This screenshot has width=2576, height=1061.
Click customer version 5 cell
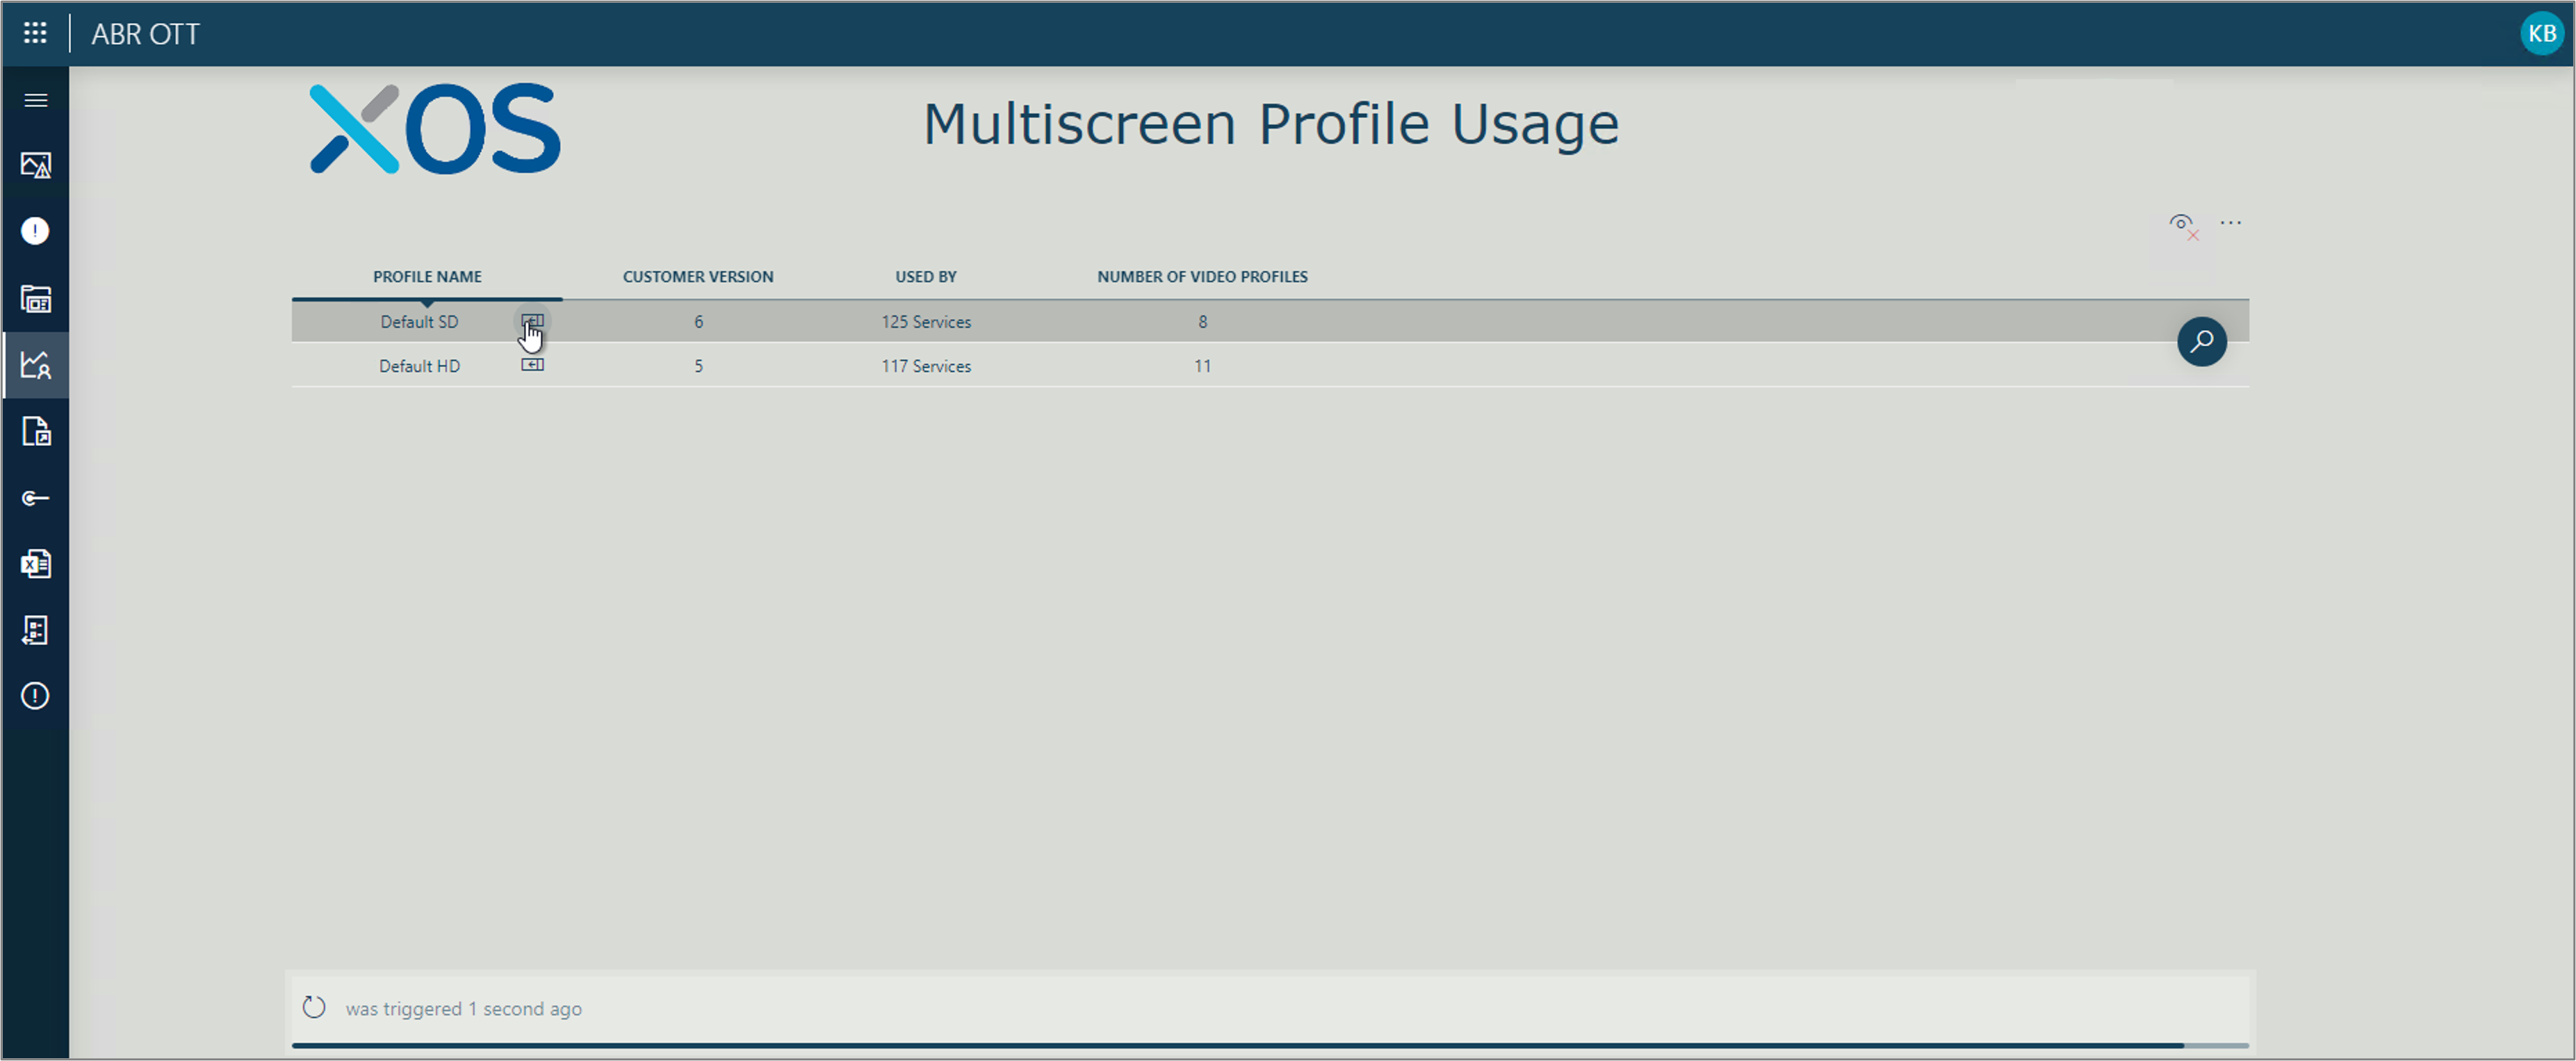coord(698,366)
